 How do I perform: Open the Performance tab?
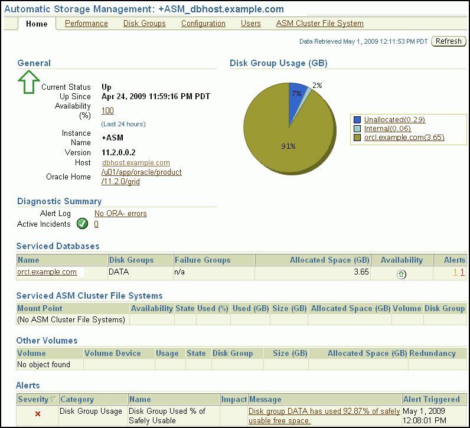(86, 24)
